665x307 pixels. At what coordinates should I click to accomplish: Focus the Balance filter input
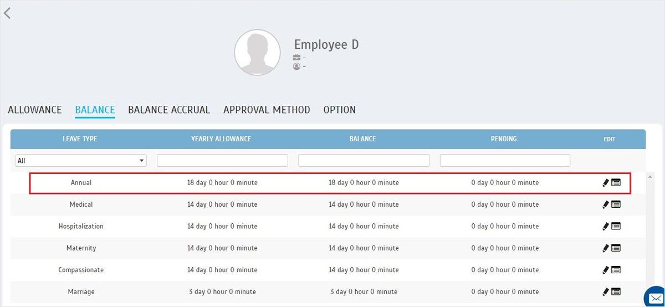(x=364, y=161)
